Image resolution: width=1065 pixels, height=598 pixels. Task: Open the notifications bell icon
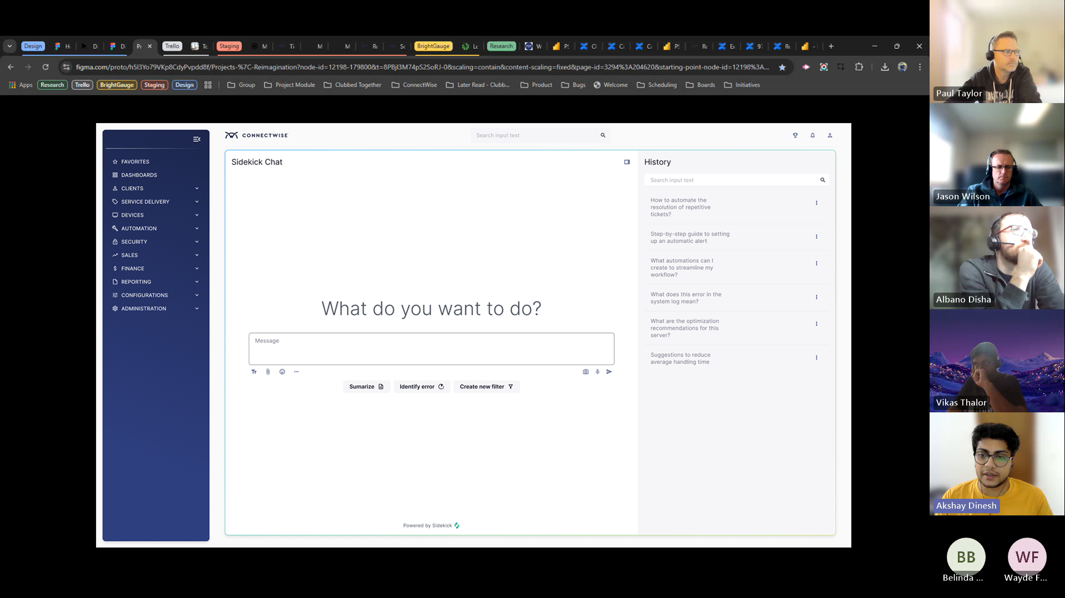point(812,135)
